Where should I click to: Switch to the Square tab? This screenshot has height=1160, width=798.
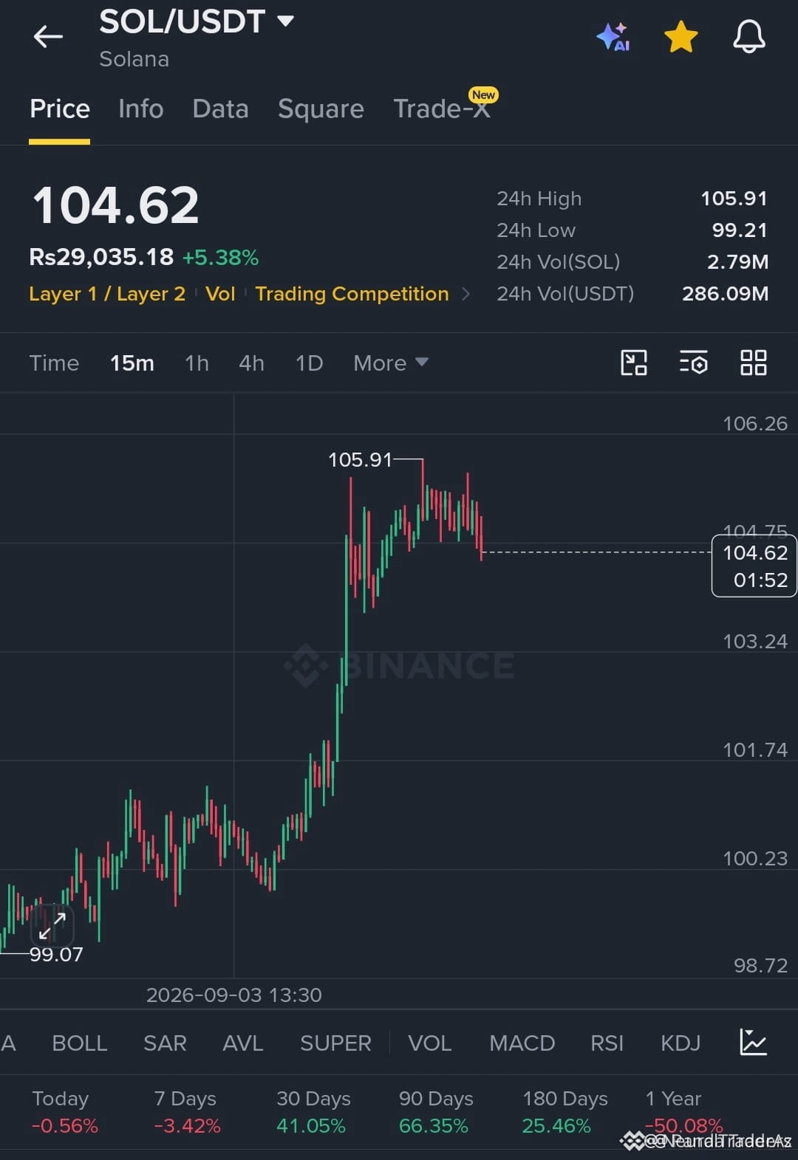[321, 109]
